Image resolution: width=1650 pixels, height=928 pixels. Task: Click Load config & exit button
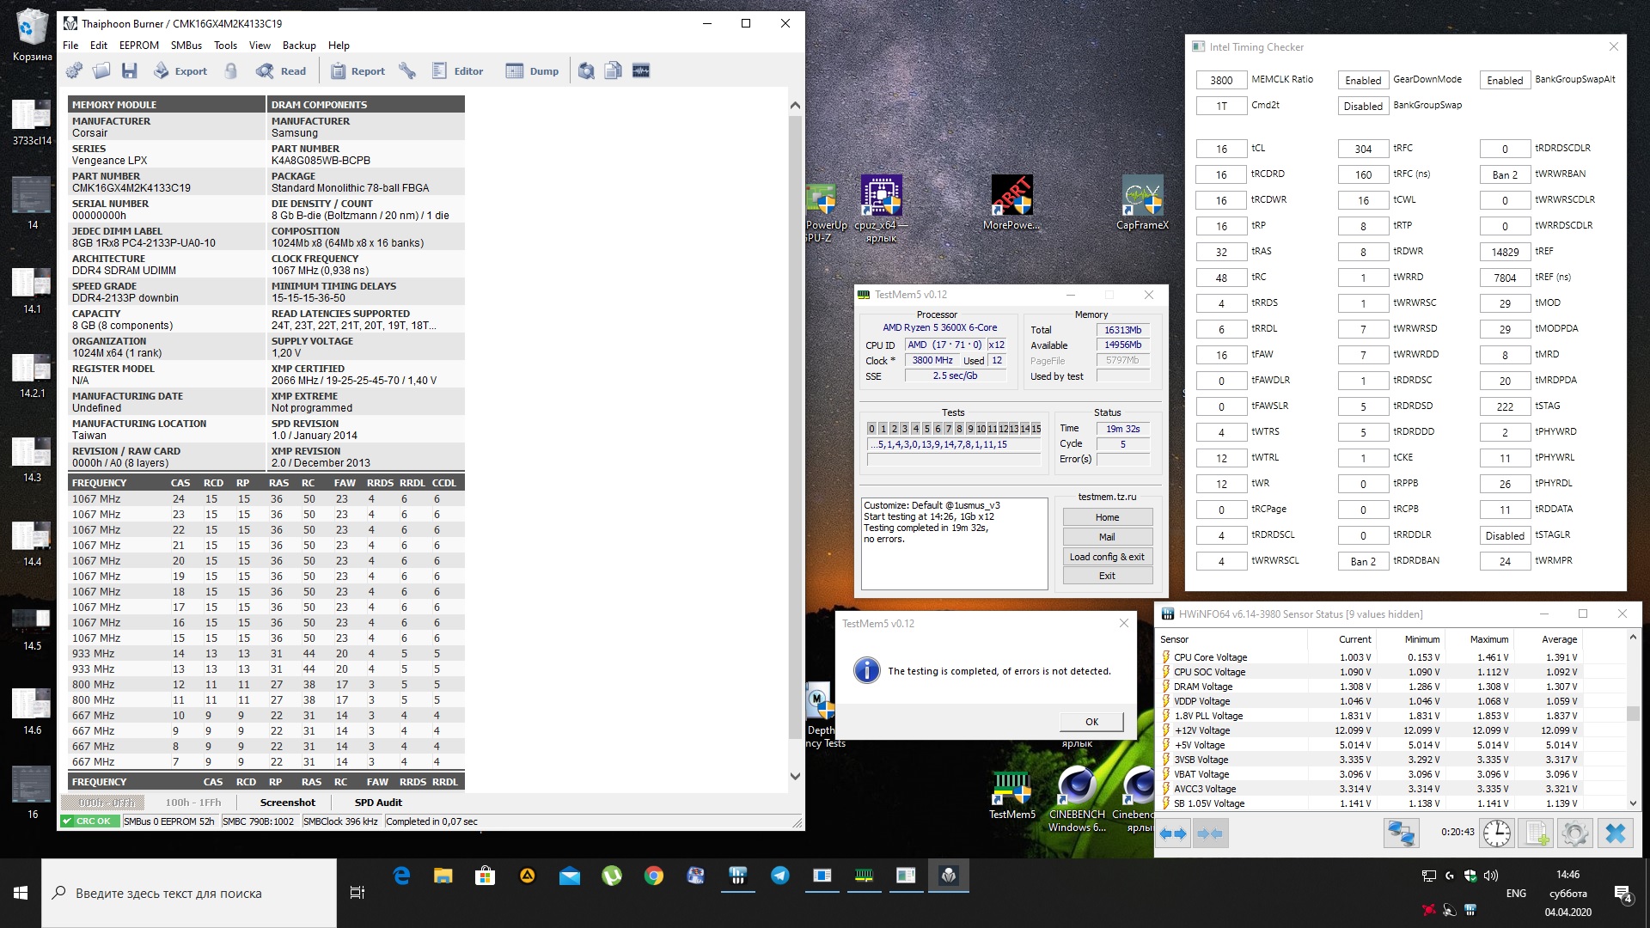click(1107, 557)
